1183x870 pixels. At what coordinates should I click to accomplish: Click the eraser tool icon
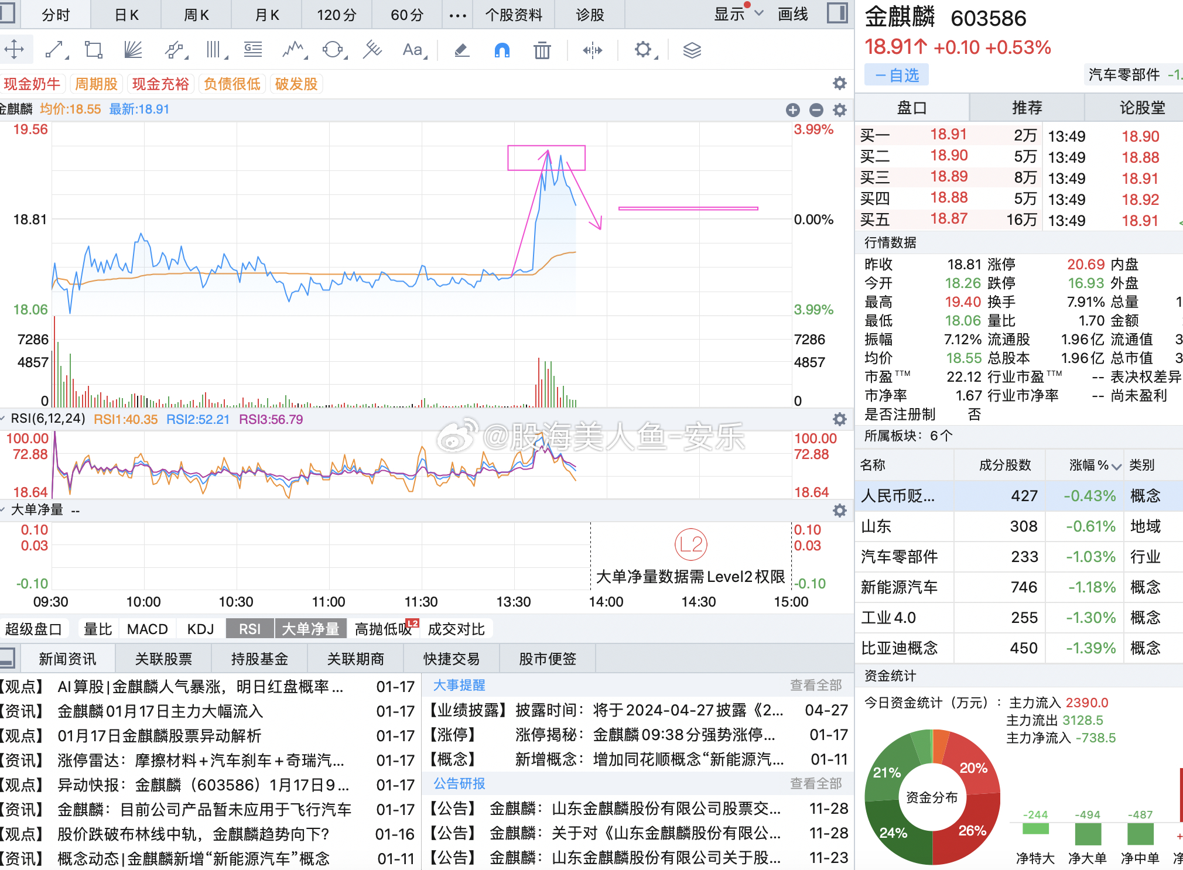click(x=462, y=50)
